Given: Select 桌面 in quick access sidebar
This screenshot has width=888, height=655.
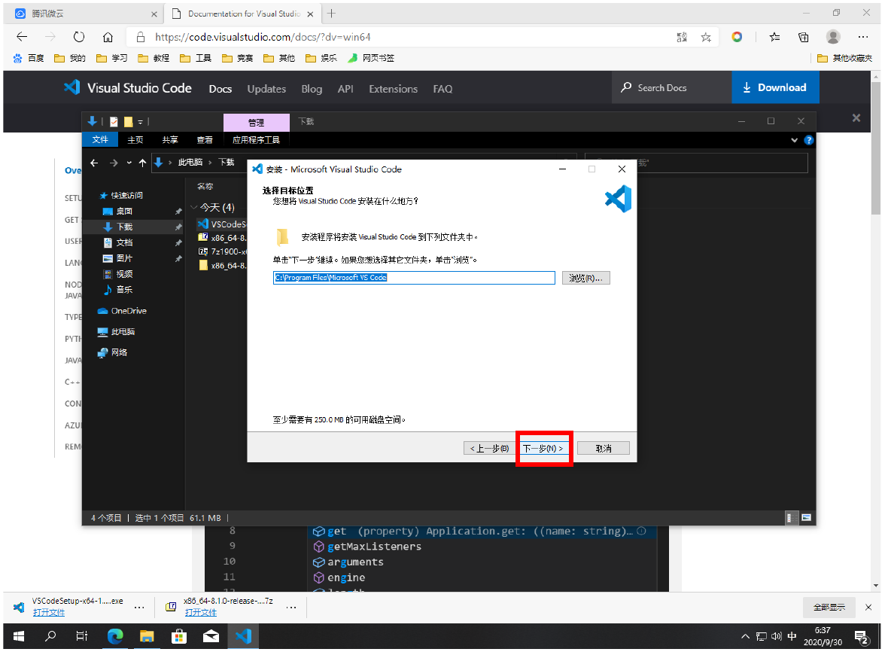Looking at the screenshot, I should 124,212.
